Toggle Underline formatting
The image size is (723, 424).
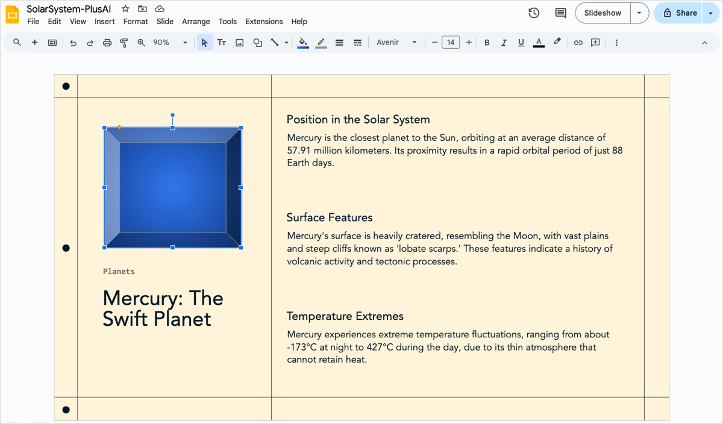tap(521, 43)
